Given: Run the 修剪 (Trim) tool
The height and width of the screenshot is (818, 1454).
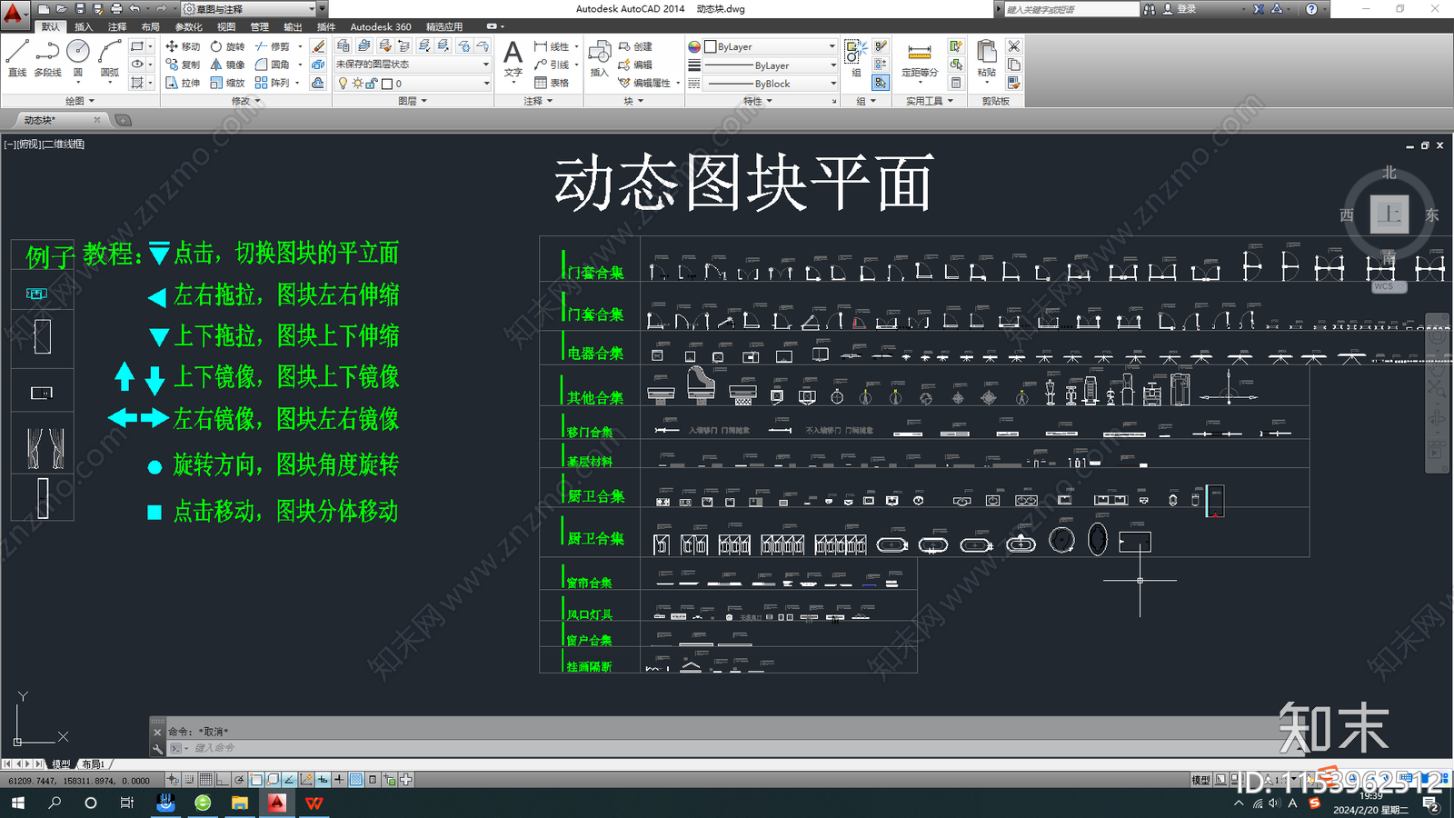Looking at the screenshot, I should tap(278, 46).
